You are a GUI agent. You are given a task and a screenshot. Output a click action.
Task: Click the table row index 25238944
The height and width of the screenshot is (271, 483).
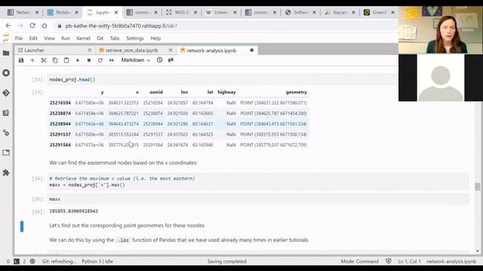tap(60, 123)
